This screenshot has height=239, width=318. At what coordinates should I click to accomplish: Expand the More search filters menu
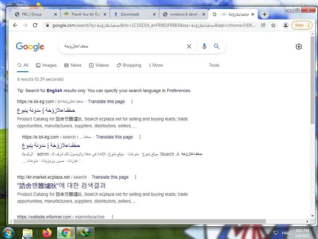pos(156,65)
